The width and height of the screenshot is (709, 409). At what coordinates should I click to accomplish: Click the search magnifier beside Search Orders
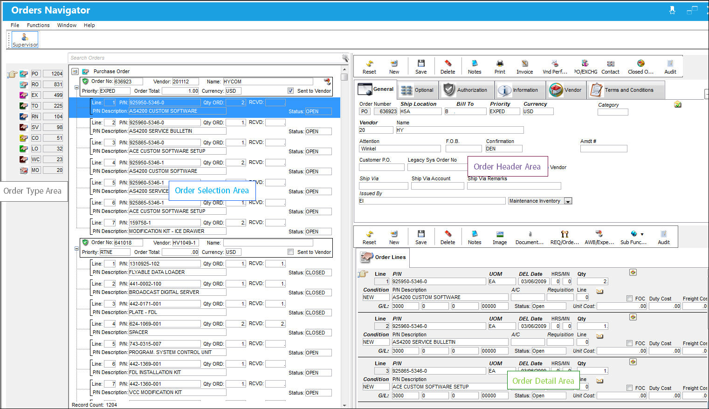click(x=345, y=58)
